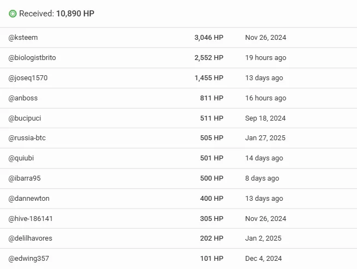This screenshot has height=269, width=357.
Task: Open the @biologistbrito profile link
Action: pyautogui.click(x=32, y=58)
